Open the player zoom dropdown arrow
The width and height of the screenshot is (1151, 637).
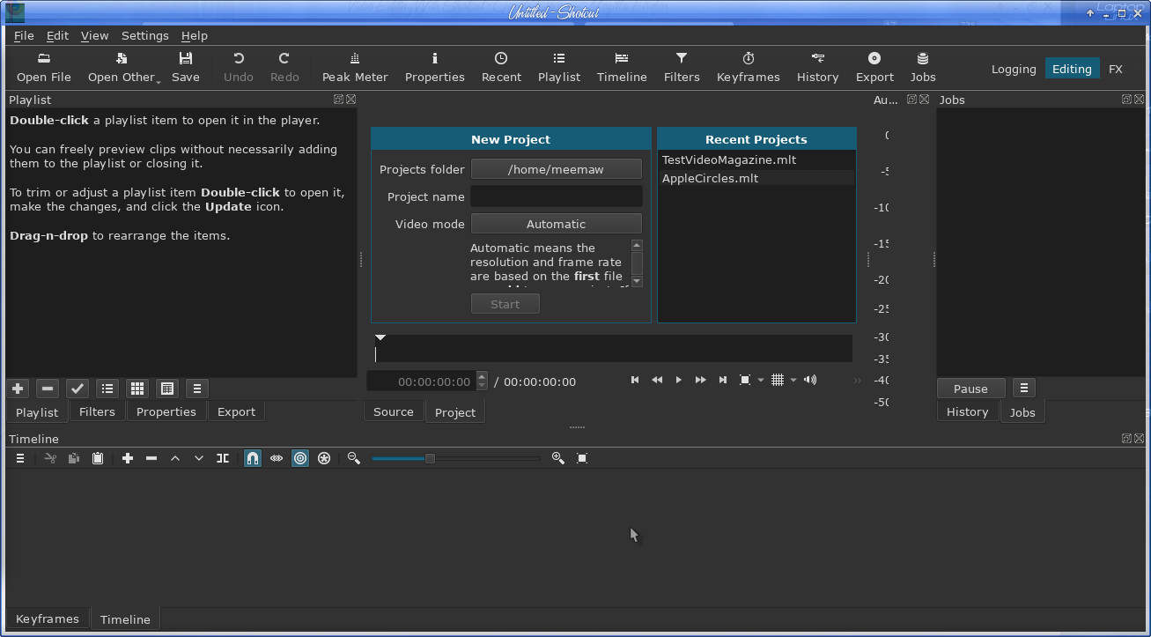point(761,381)
